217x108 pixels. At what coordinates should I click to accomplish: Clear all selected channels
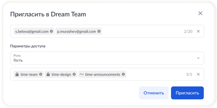coord(198,74)
